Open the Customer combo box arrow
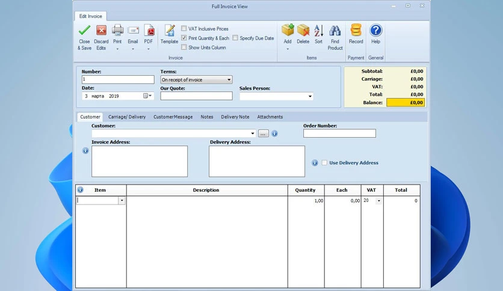This screenshot has height=291, width=503. [253, 133]
